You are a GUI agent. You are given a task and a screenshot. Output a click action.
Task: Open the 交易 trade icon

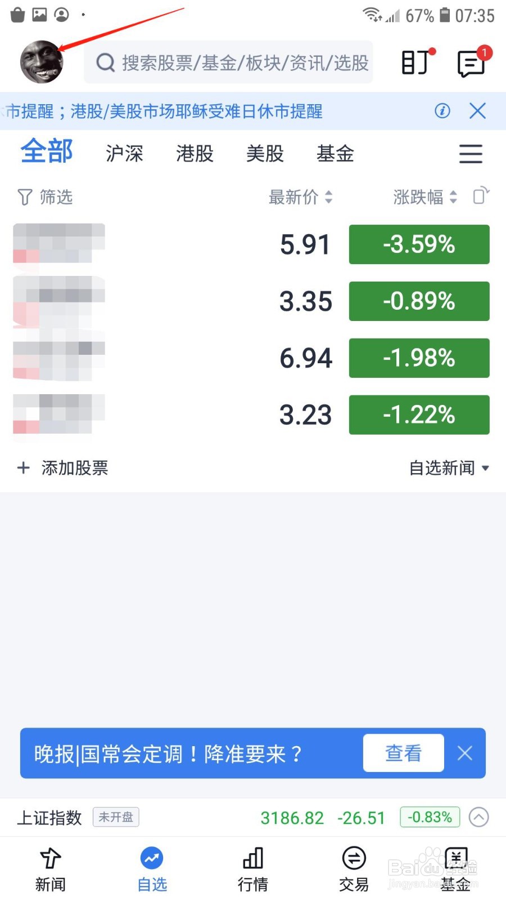click(x=354, y=869)
